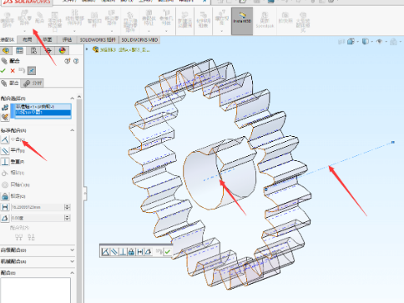
Task: Click the distance value spinner arrows
Action: (x=67, y=207)
